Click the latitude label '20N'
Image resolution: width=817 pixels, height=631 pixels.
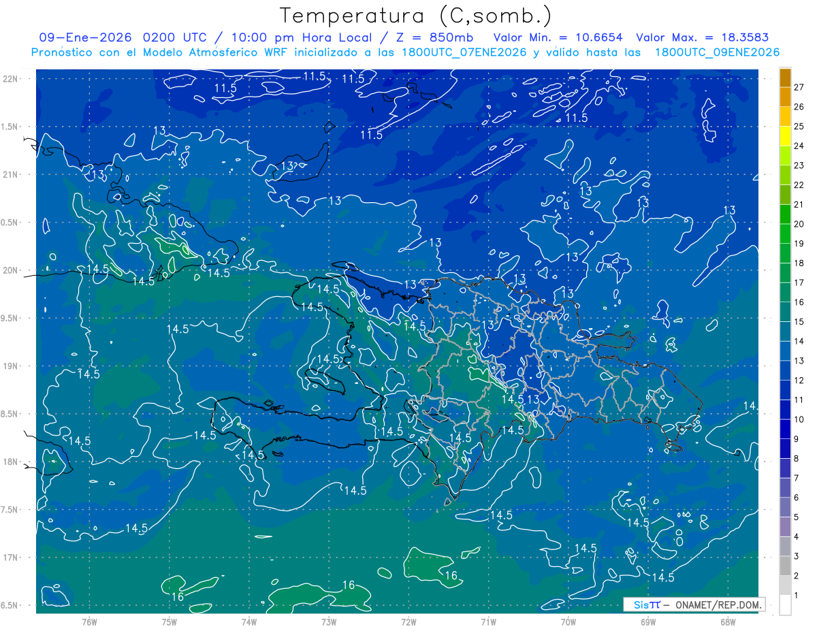click(x=10, y=270)
